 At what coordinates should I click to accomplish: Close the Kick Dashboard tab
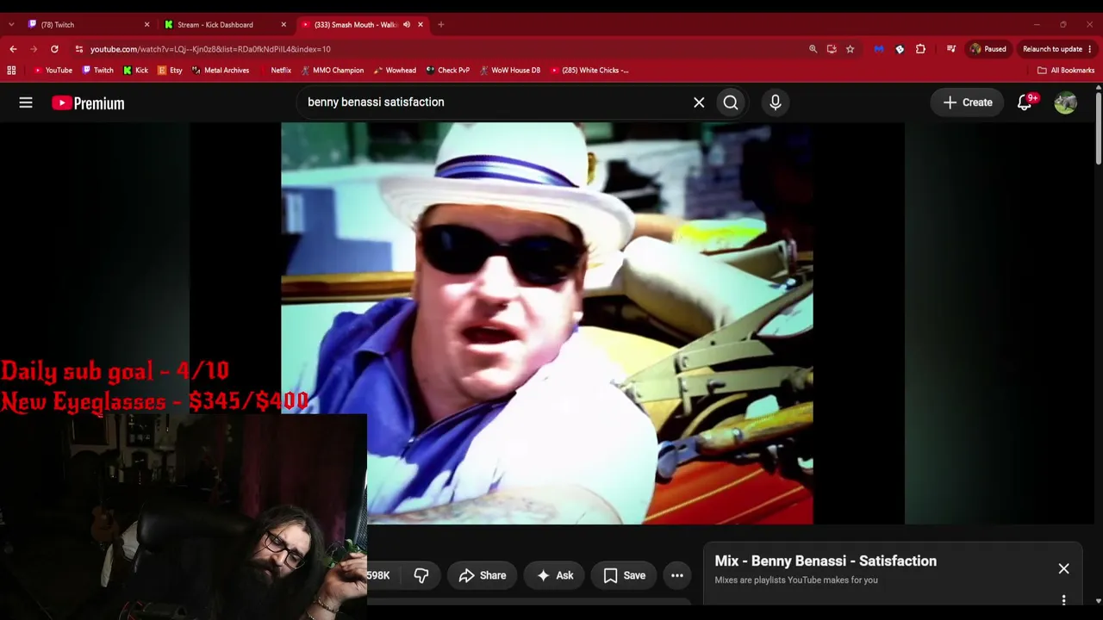284,25
